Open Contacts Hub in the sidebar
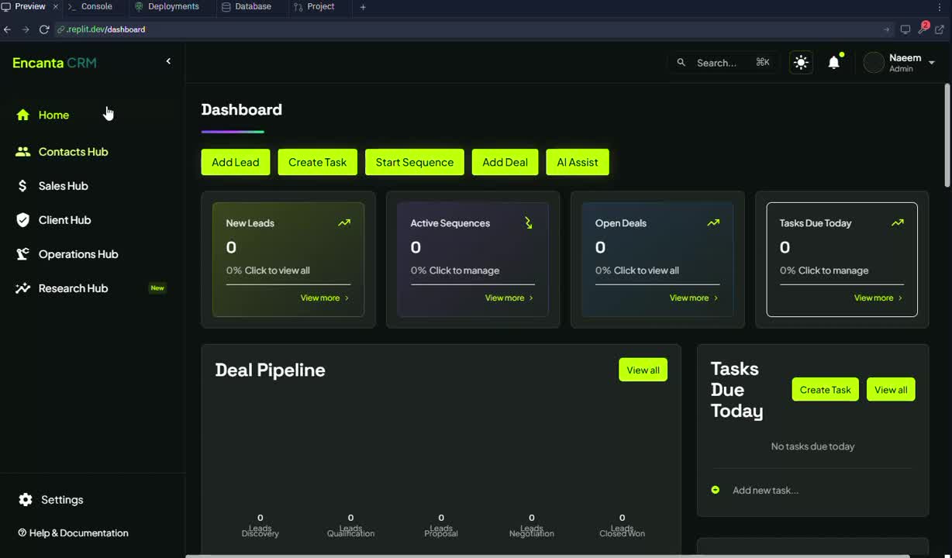This screenshot has height=558, width=952. pyautogui.click(x=62, y=152)
